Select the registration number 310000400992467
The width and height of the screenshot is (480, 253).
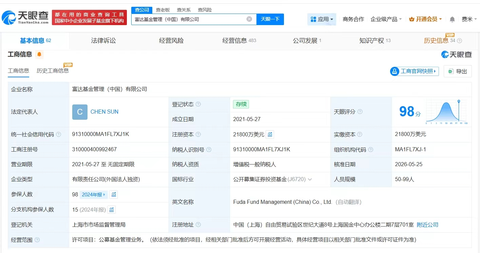tap(94, 149)
